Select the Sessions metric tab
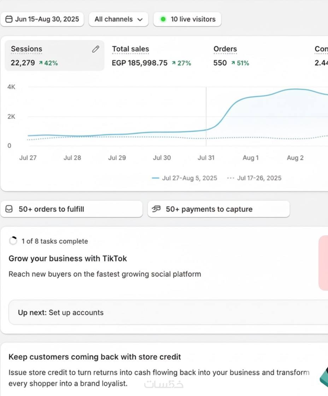The image size is (328, 396). [x=54, y=56]
